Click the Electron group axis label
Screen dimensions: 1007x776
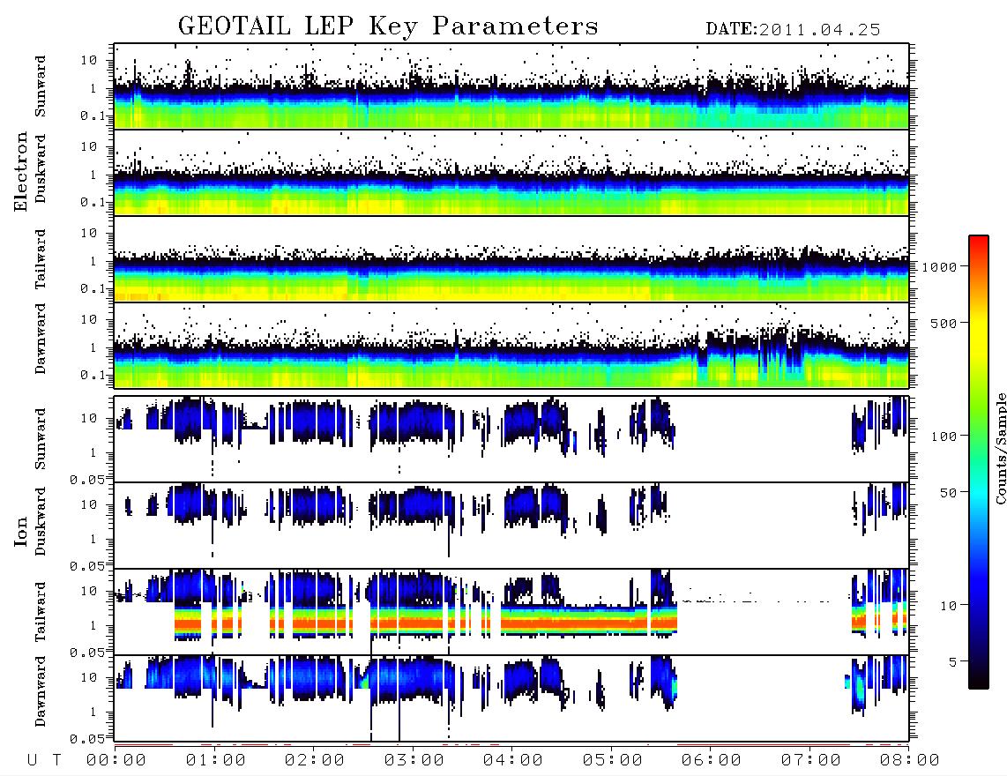point(21,172)
